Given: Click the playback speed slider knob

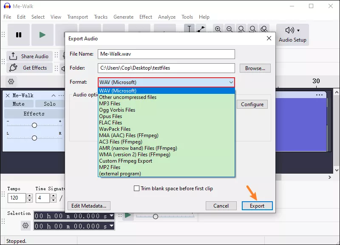Looking at the screenshot, I should (x=156, y=217).
